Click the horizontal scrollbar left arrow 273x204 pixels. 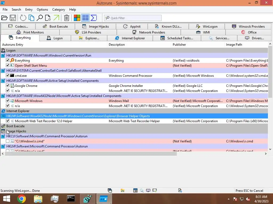pyautogui.click(x=3, y=154)
